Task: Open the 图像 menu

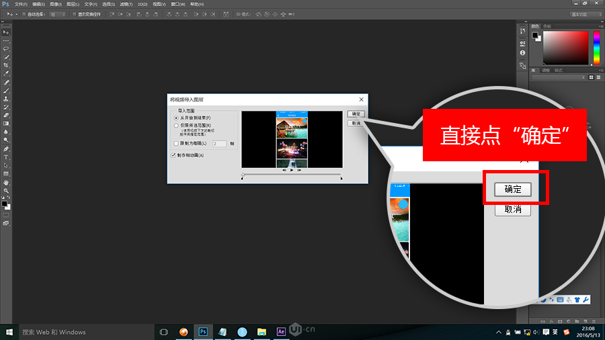Action: tap(56, 4)
